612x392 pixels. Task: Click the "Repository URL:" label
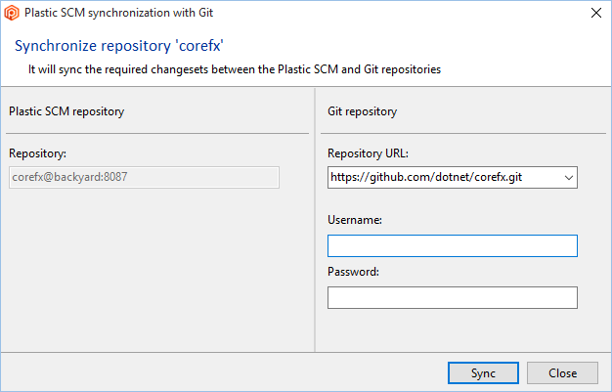tap(368, 153)
